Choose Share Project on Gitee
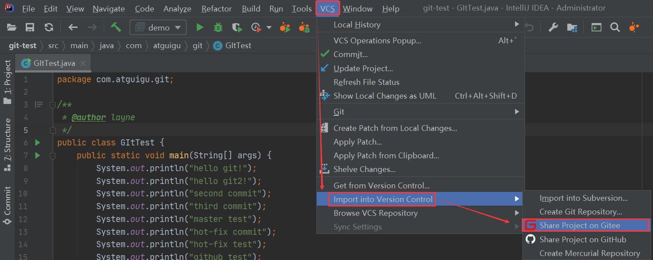This screenshot has width=653, height=260. coord(586,226)
